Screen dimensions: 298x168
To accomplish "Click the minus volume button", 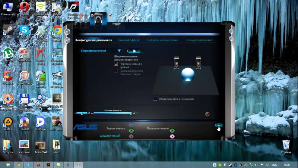I will pyautogui.click(x=92, y=113).
